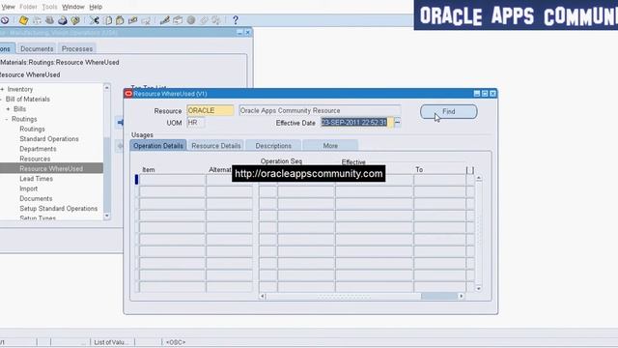Open the View menu

9,7
